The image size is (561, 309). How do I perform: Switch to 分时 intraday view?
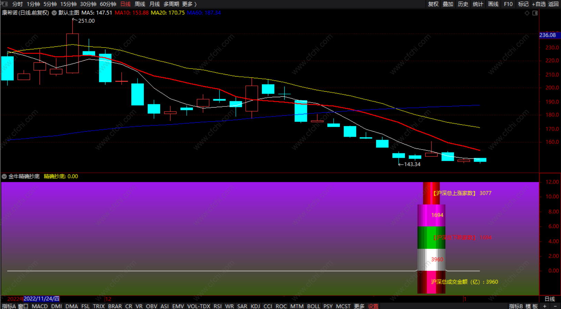[x=18, y=4]
